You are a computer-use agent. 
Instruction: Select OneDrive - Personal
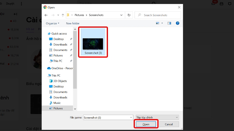tap(60, 68)
